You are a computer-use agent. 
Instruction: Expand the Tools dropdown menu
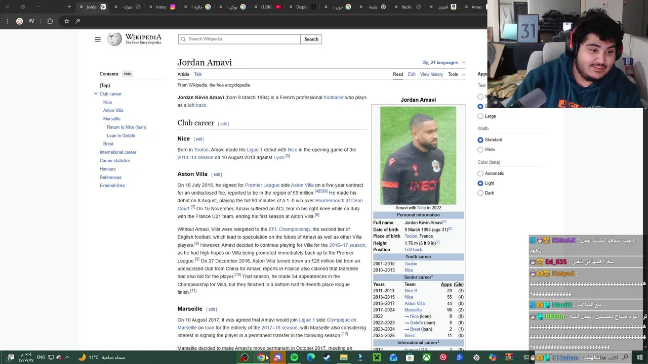[x=456, y=74]
